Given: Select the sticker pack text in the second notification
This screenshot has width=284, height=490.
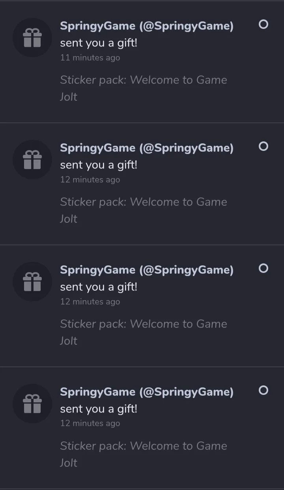Looking at the screenshot, I should coord(143,202).
